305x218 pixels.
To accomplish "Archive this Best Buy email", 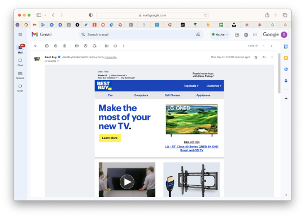I will point(47,46).
